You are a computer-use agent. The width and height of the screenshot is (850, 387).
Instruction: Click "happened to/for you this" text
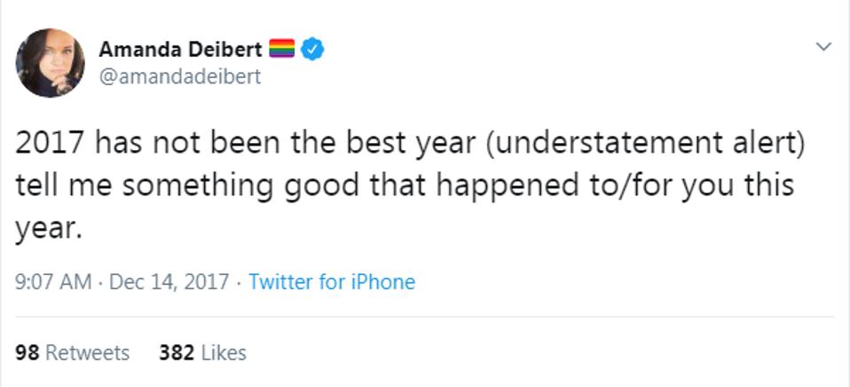[615, 186]
